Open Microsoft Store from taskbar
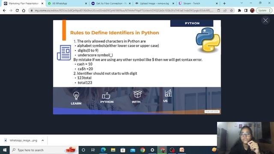 (x=123, y=150)
